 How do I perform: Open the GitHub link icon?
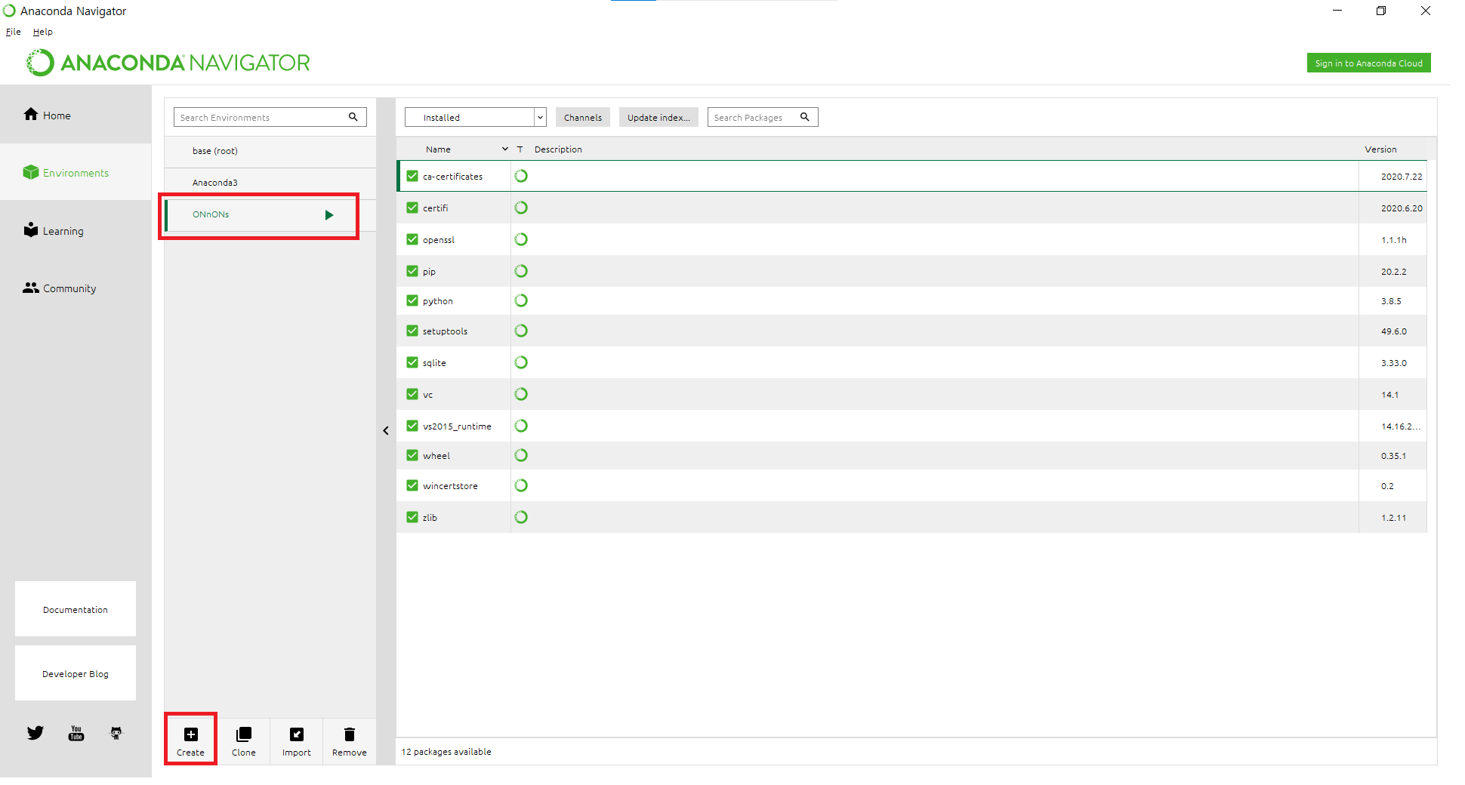click(x=116, y=733)
